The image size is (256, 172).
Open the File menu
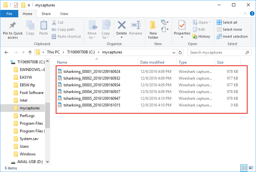pos(9,14)
